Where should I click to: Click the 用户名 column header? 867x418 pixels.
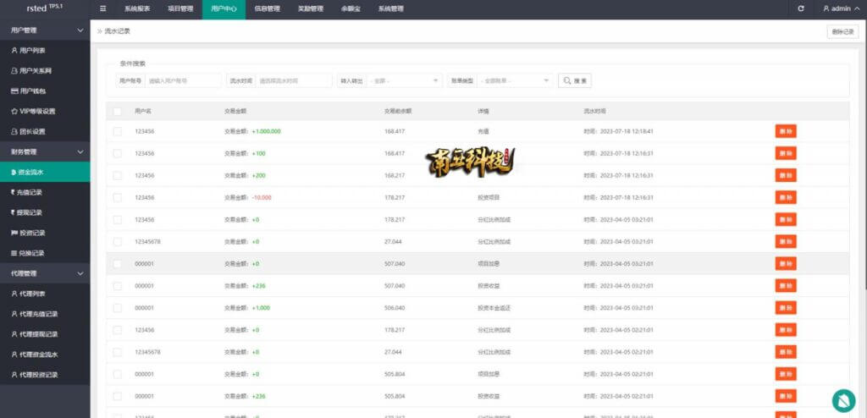142,111
